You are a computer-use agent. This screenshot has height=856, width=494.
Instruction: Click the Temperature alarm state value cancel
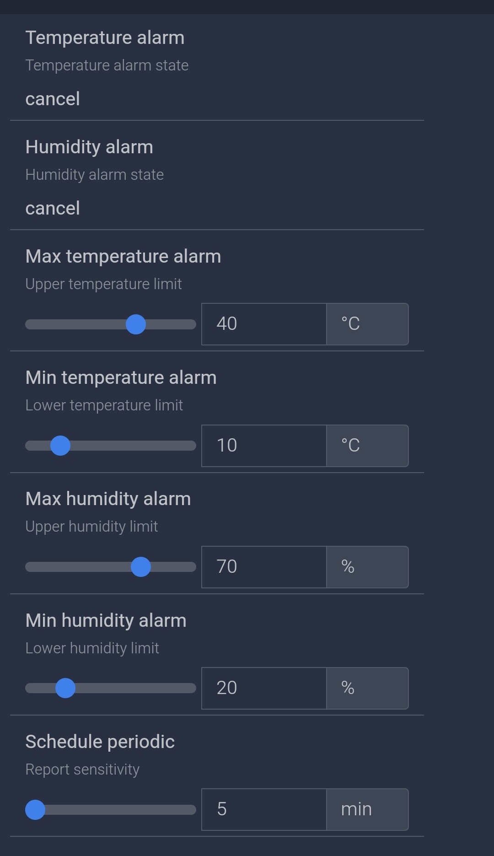click(53, 99)
